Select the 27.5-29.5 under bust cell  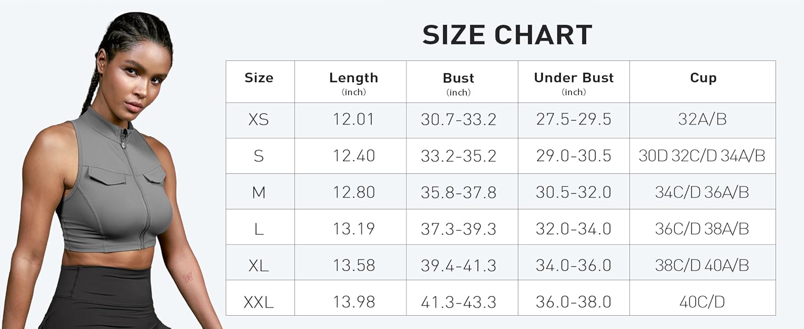pyautogui.click(x=573, y=120)
